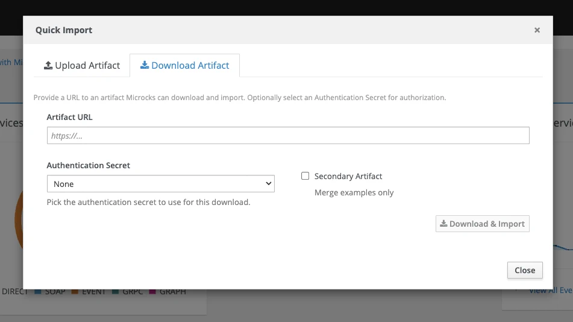
Task: Click the SOAP legend entry in background chart
Action: point(50,292)
